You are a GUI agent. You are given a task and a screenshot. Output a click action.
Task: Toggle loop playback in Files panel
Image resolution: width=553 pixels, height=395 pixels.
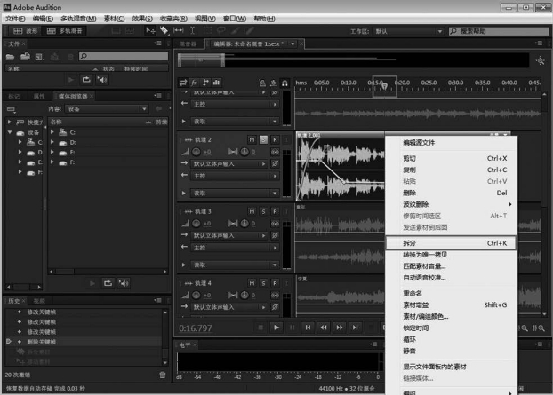pos(84,79)
